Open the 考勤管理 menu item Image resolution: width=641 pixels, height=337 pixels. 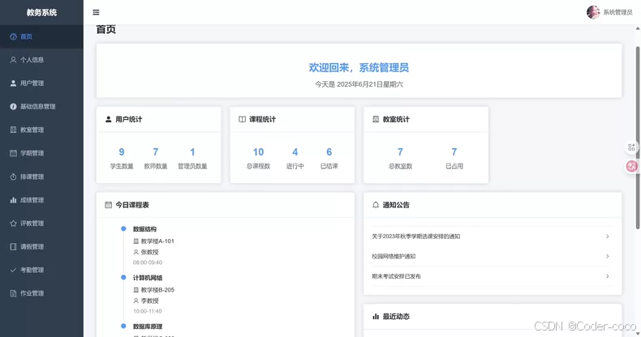(x=41, y=270)
